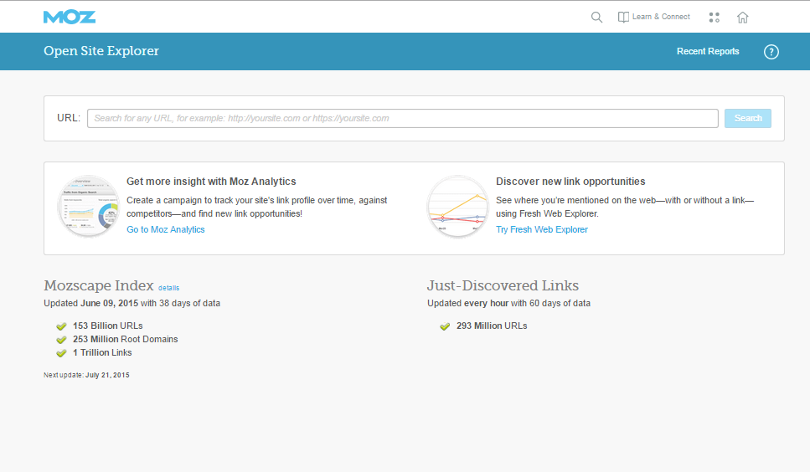Go to the home icon

(x=742, y=17)
